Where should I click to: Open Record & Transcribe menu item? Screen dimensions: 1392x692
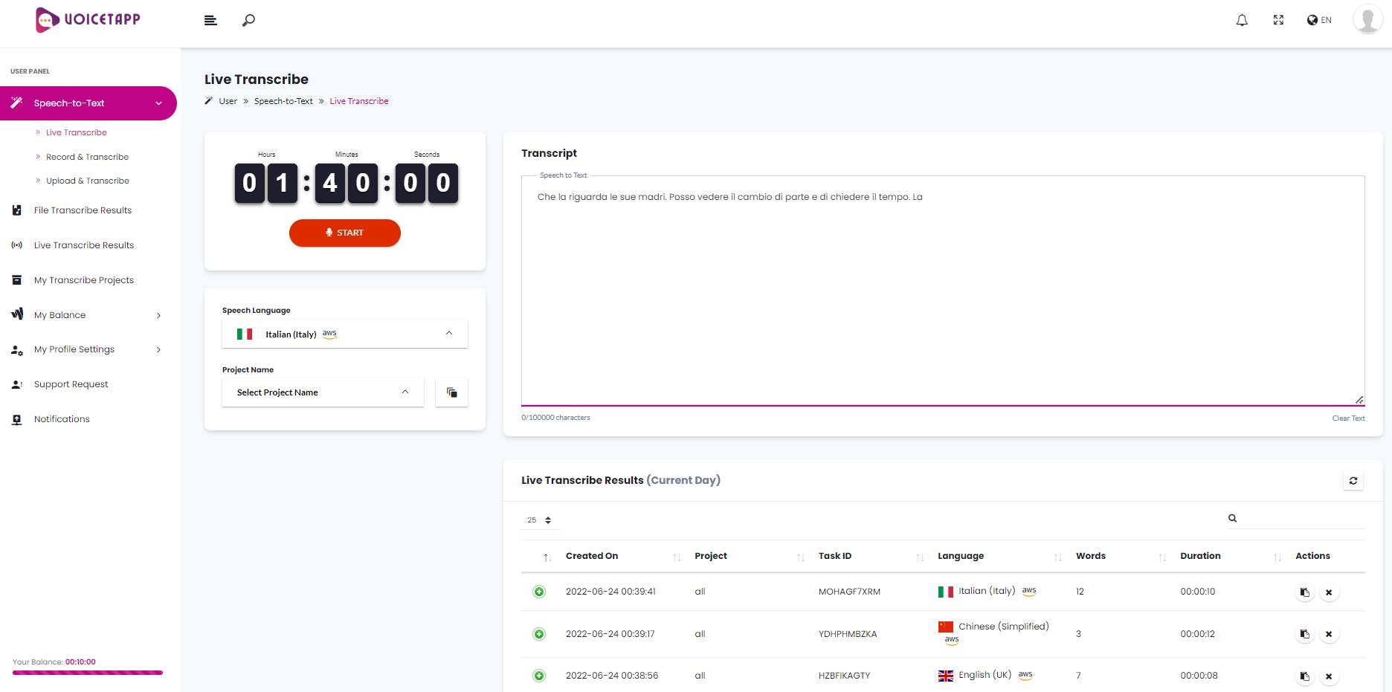87,157
